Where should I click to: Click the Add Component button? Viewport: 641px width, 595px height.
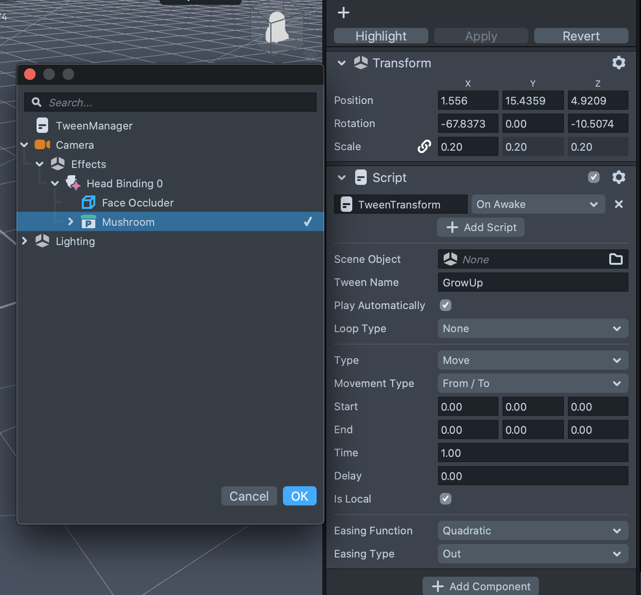[x=481, y=586]
